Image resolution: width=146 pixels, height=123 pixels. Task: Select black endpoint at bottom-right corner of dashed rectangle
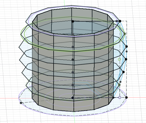126,98
